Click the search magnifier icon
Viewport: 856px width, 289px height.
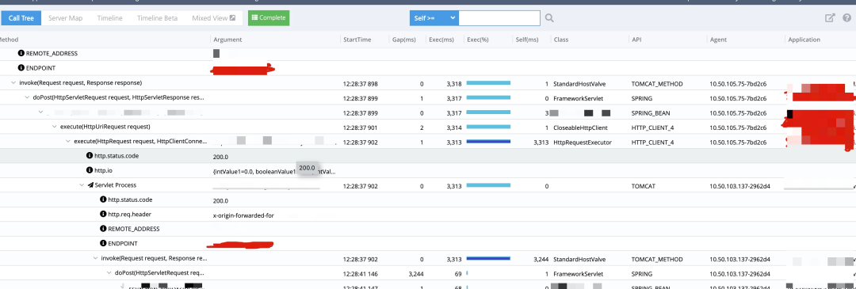(549, 18)
